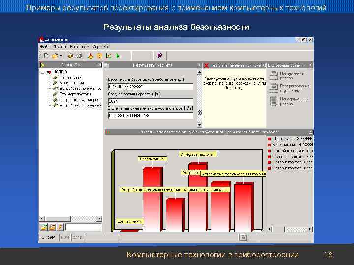The width and height of the screenshot is (354, 265).
Task: Select Резервирование замещением option
Action: click(x=290, y=88)
